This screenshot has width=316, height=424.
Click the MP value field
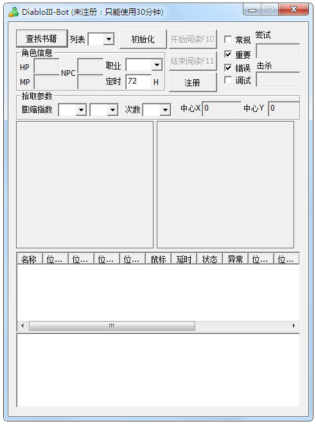tap(47, 82)
